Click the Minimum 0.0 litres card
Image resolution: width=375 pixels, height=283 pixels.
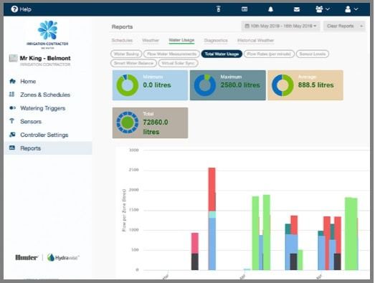(150, 85)
